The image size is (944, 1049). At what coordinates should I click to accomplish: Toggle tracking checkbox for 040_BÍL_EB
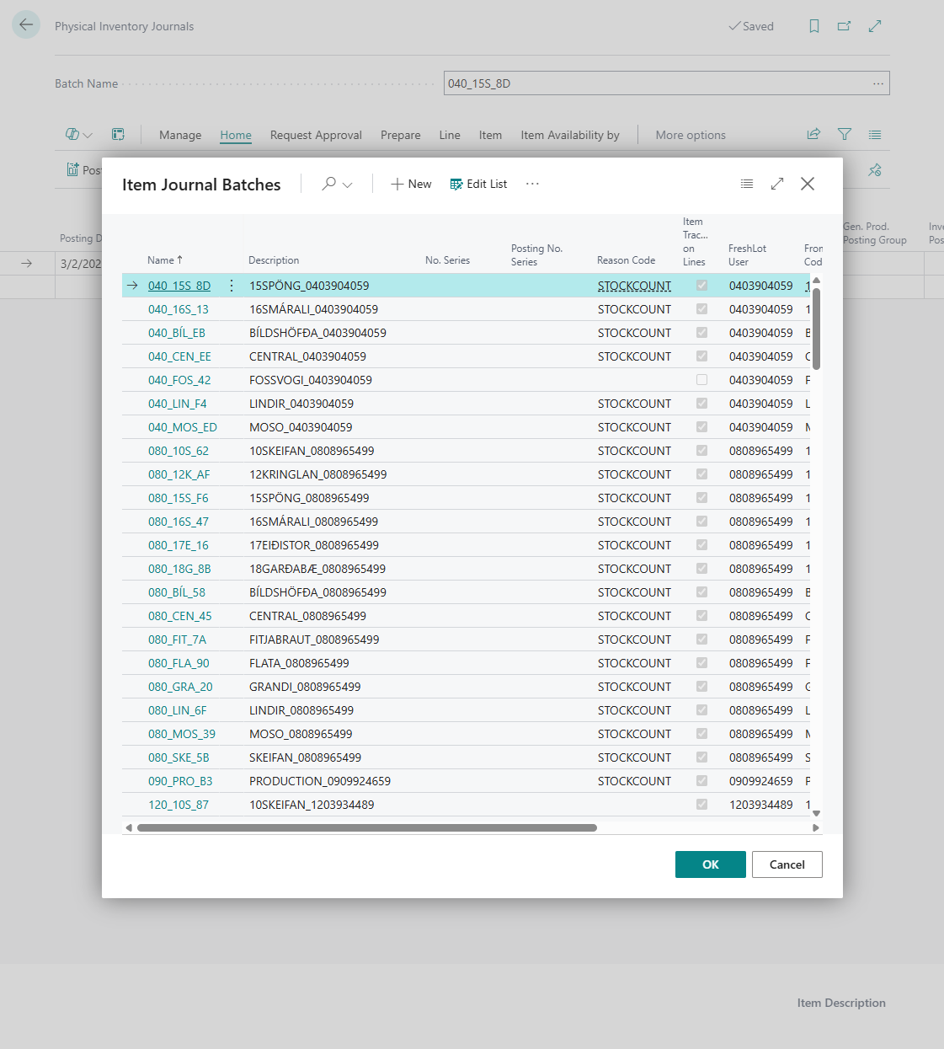coord(701,333)
